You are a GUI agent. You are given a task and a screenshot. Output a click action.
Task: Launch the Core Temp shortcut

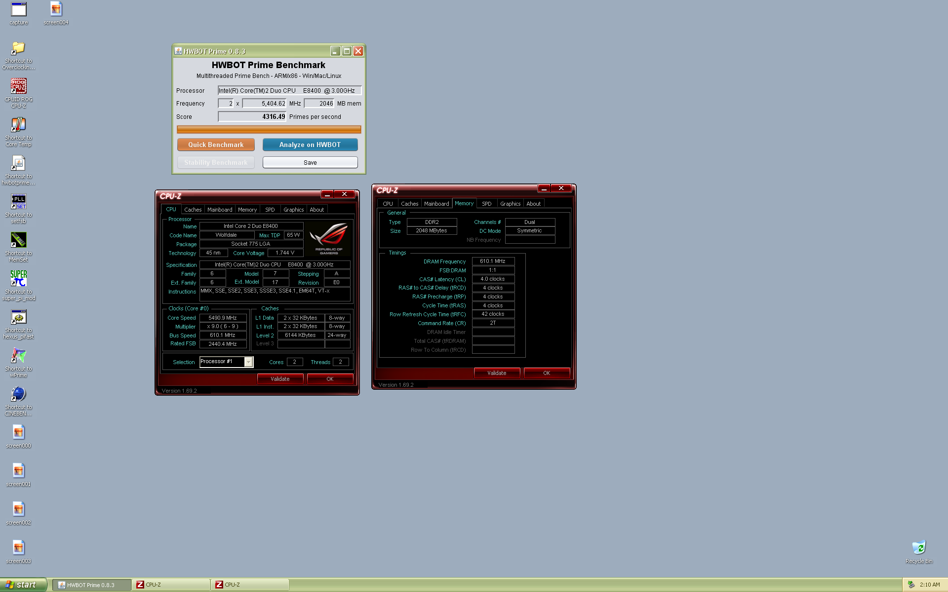(x=19, y=132)
